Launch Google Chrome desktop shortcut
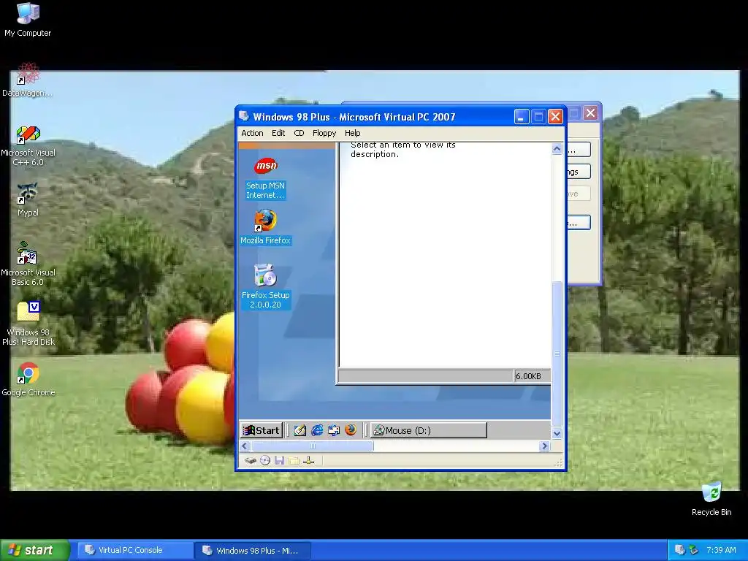Image resolution: width=748 pixels, height=561 pixels. [x=28, y=380]
